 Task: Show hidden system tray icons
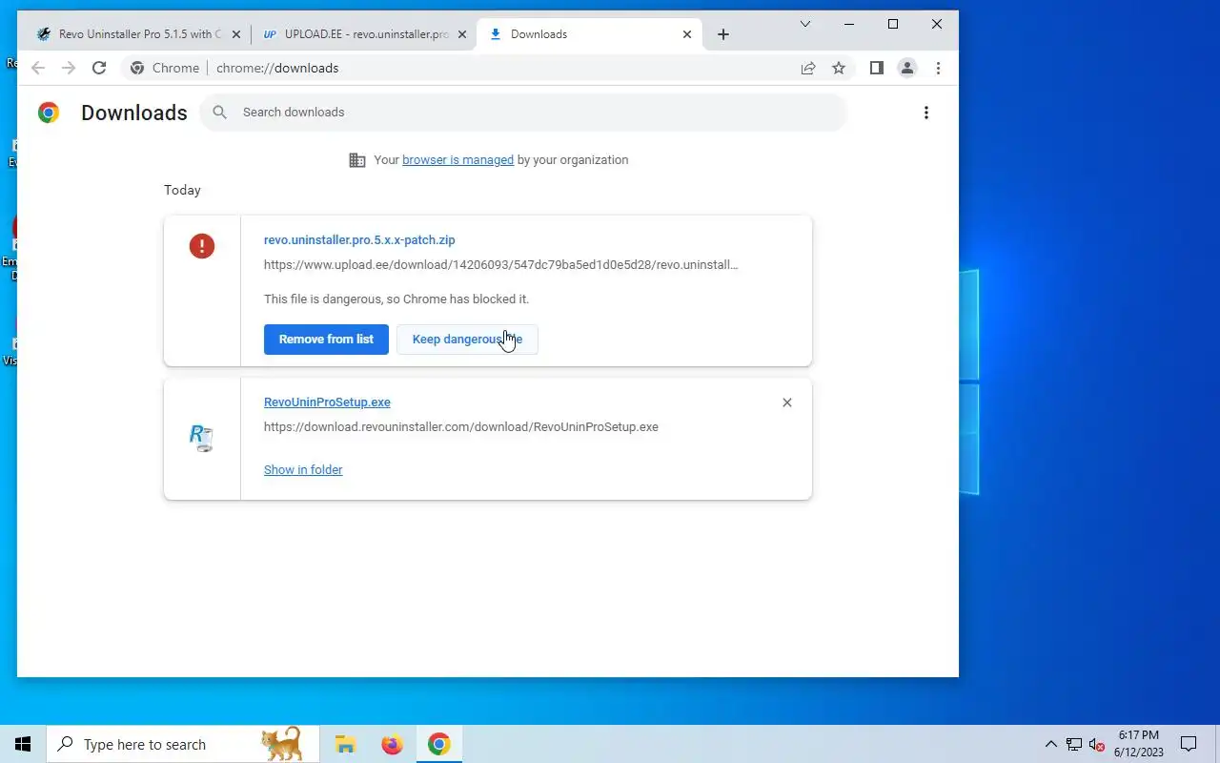1051,744
